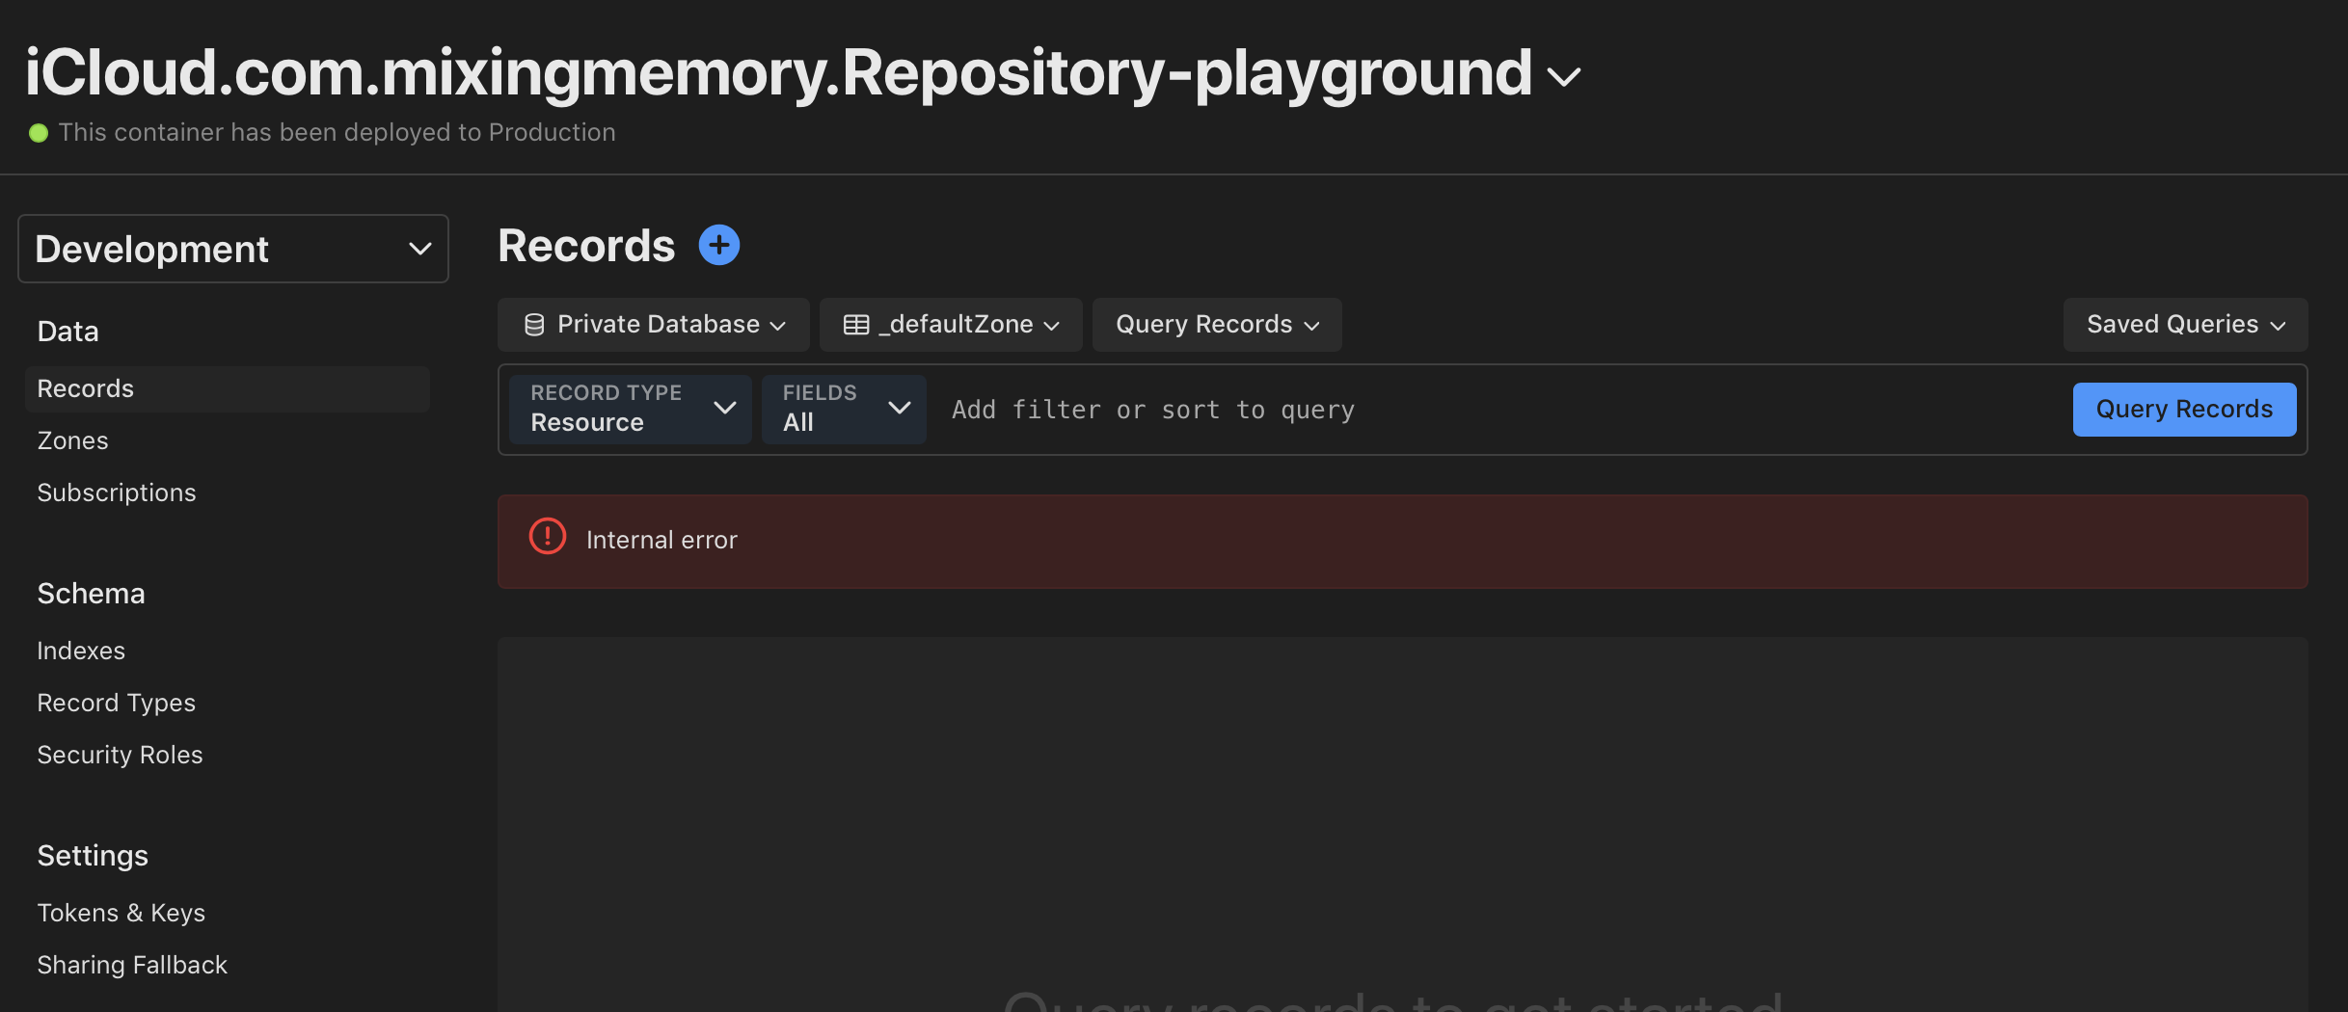Open the container name dropdown chevron
The width and height of the screenshot is (2348, 1012).
pos(1564,76)
